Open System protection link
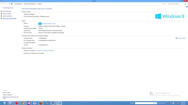The width and height of the screenshot is (188, 105). (8, 16)
